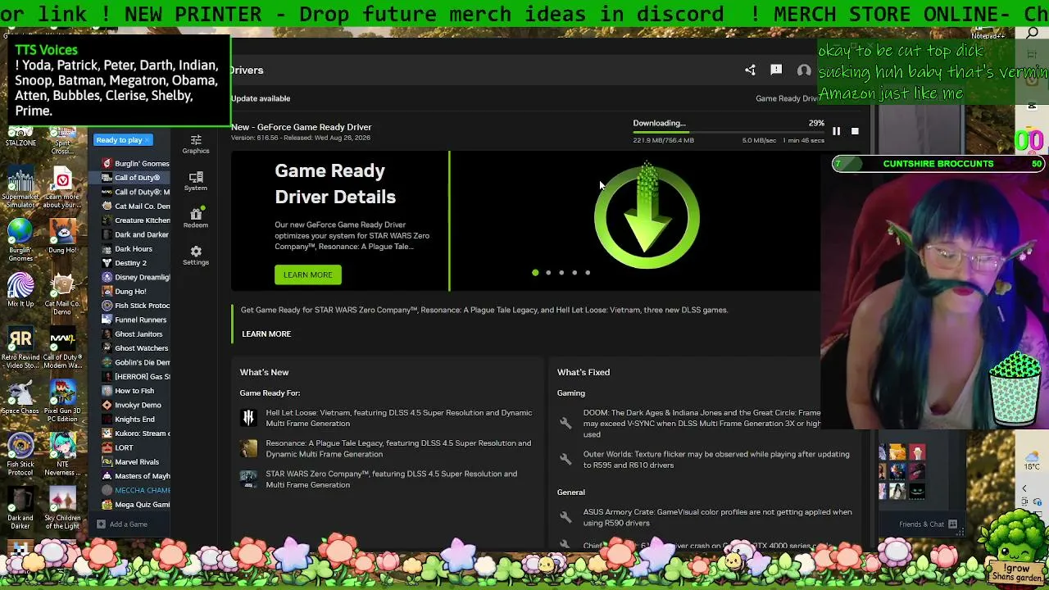Select Destiny 2 in Steam library

coord(135,263)
